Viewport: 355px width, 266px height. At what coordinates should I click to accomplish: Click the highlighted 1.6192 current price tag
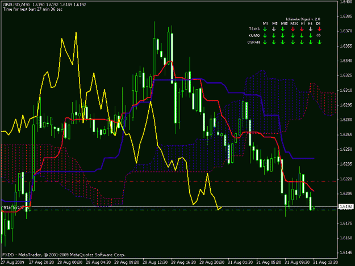point(346,206)
